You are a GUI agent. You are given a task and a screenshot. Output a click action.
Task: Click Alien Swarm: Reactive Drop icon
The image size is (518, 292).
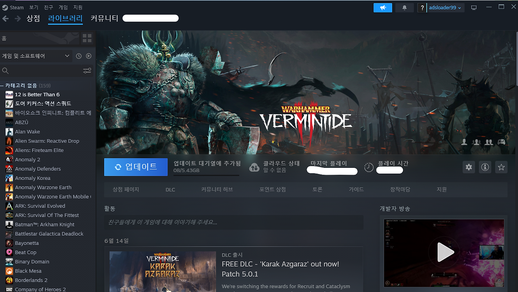(9, 141)
